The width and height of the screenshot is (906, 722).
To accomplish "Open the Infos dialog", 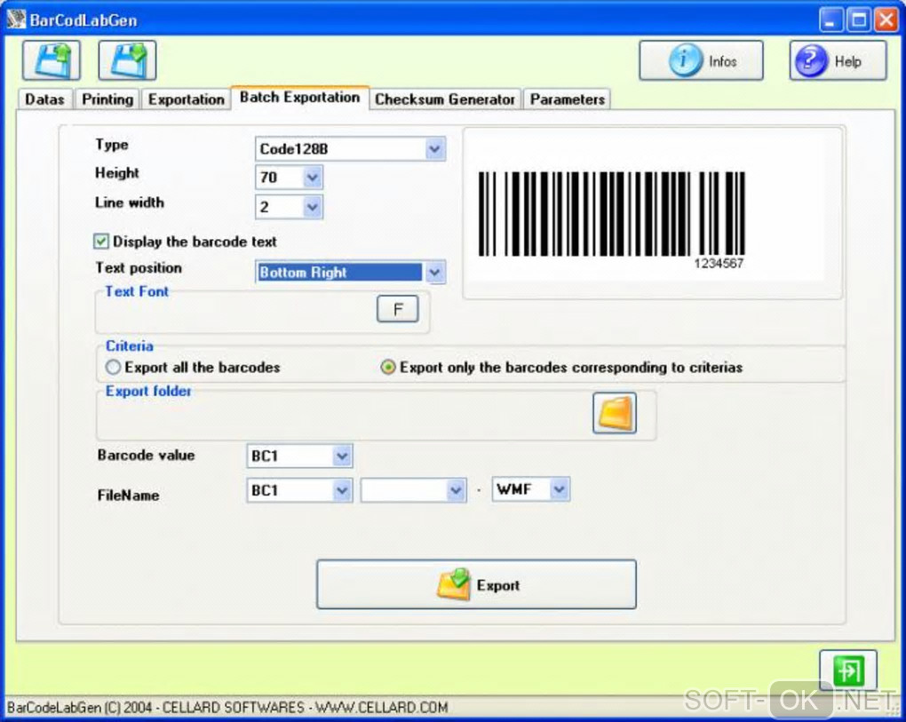I will (701, 60).
